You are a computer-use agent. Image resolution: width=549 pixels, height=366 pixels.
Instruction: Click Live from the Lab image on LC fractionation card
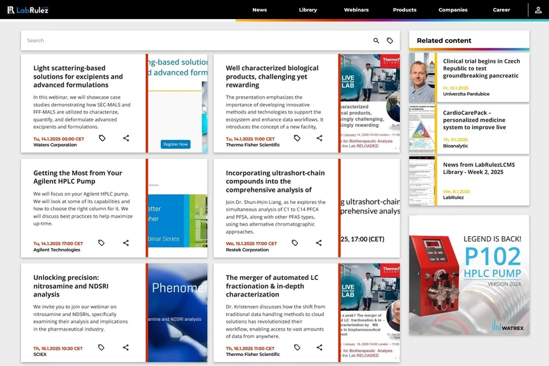point(370,313)
